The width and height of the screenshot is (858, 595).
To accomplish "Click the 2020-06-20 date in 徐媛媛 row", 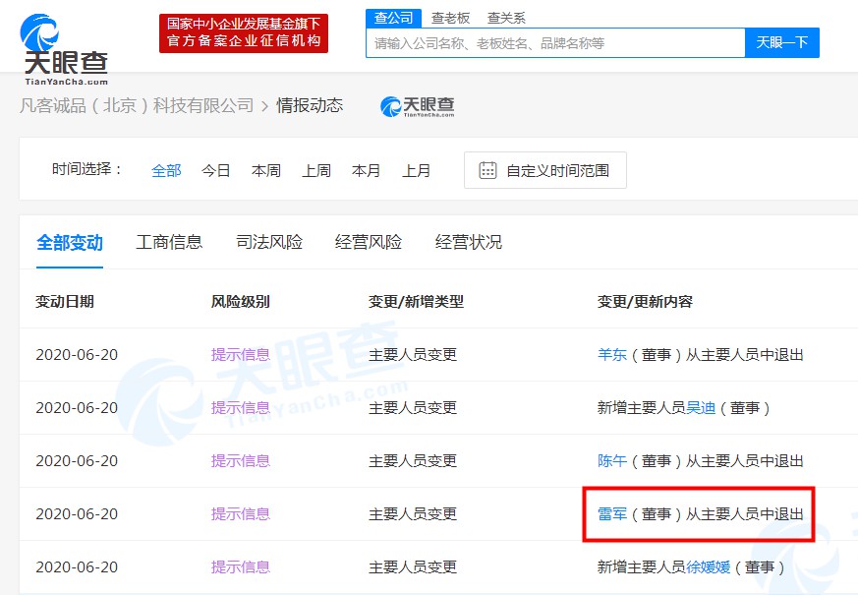I will (77, 567).
